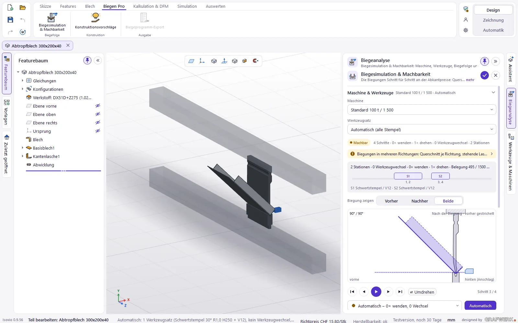Click the purple Automatisch button
Viewport: 518px width, 323px height.
pos(480,306)
